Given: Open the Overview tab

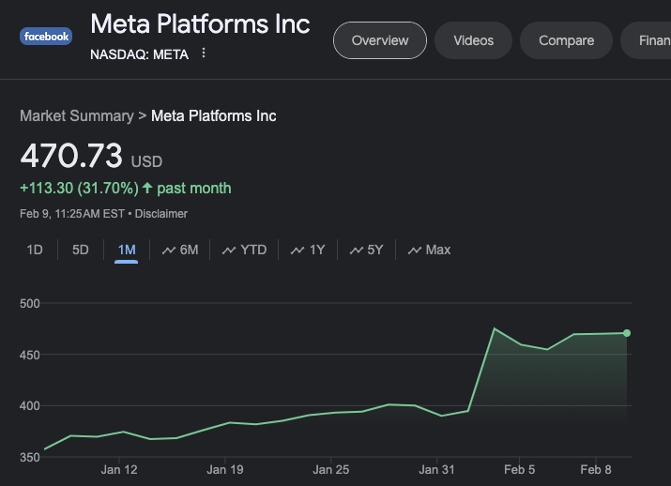Looking at the screenshot, I should 379,40.
